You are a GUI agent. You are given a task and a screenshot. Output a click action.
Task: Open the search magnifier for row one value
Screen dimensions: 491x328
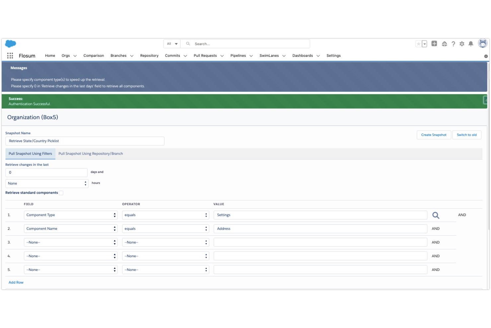pyautogui.click(x=436, y=215)
